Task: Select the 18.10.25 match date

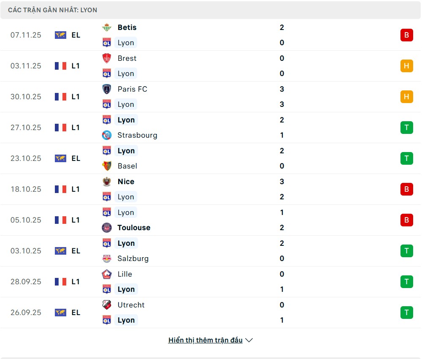Action: (26, 189)
